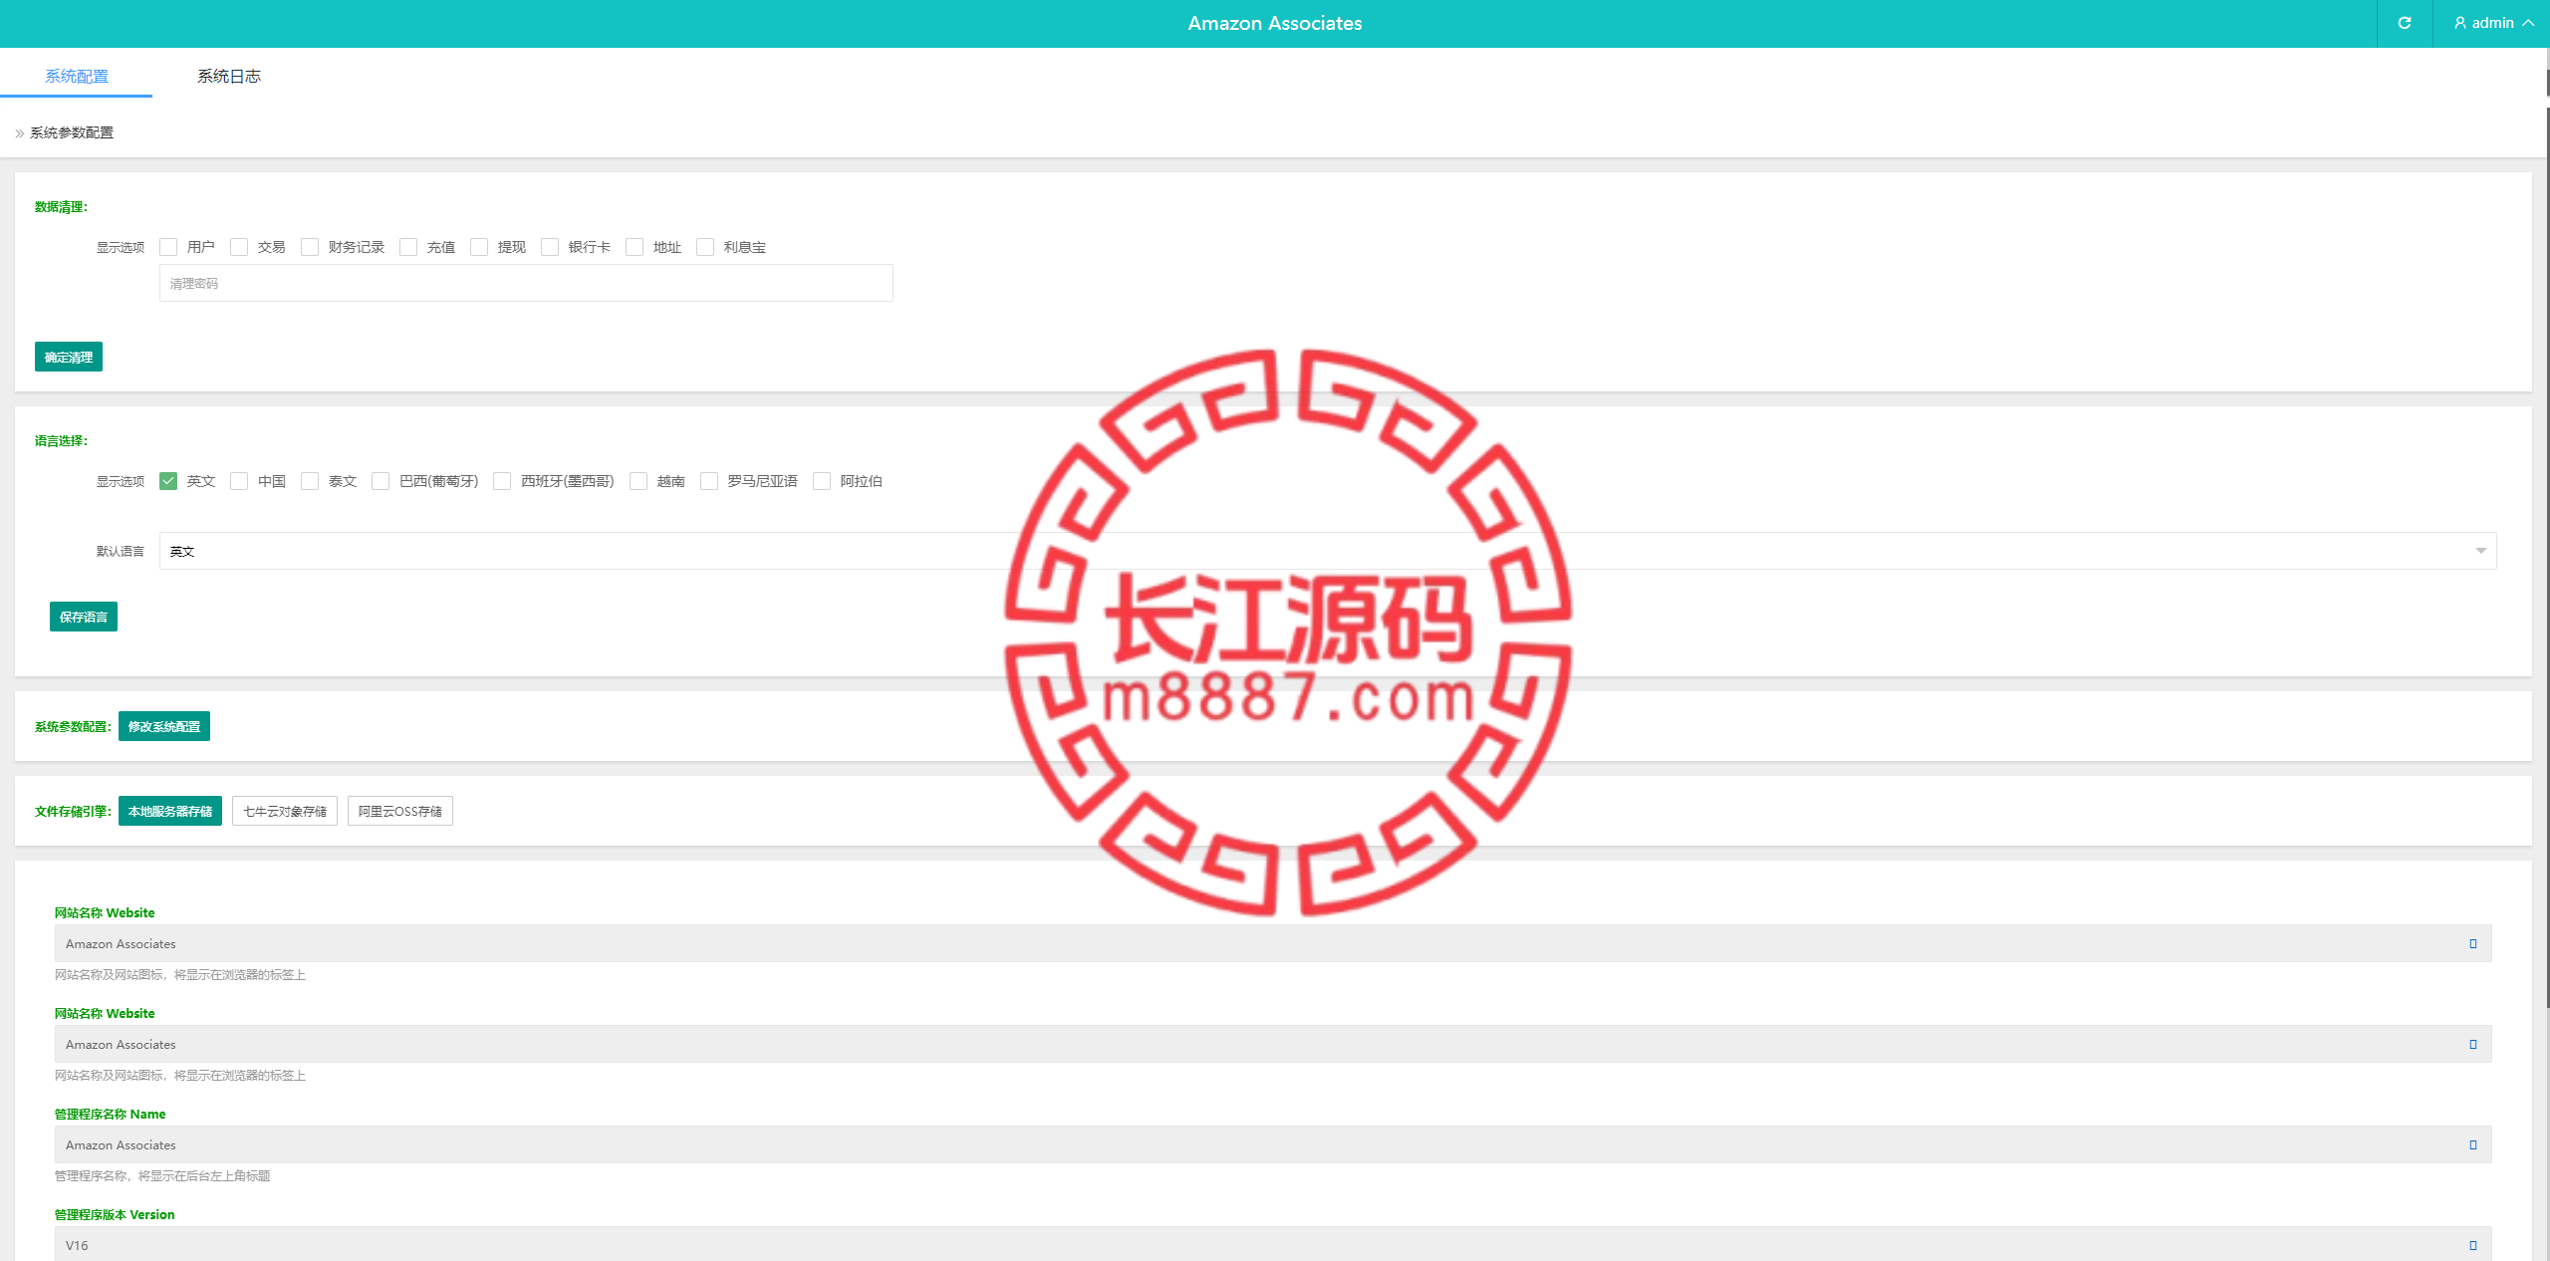Enable the 地址 checkbox

635,247
